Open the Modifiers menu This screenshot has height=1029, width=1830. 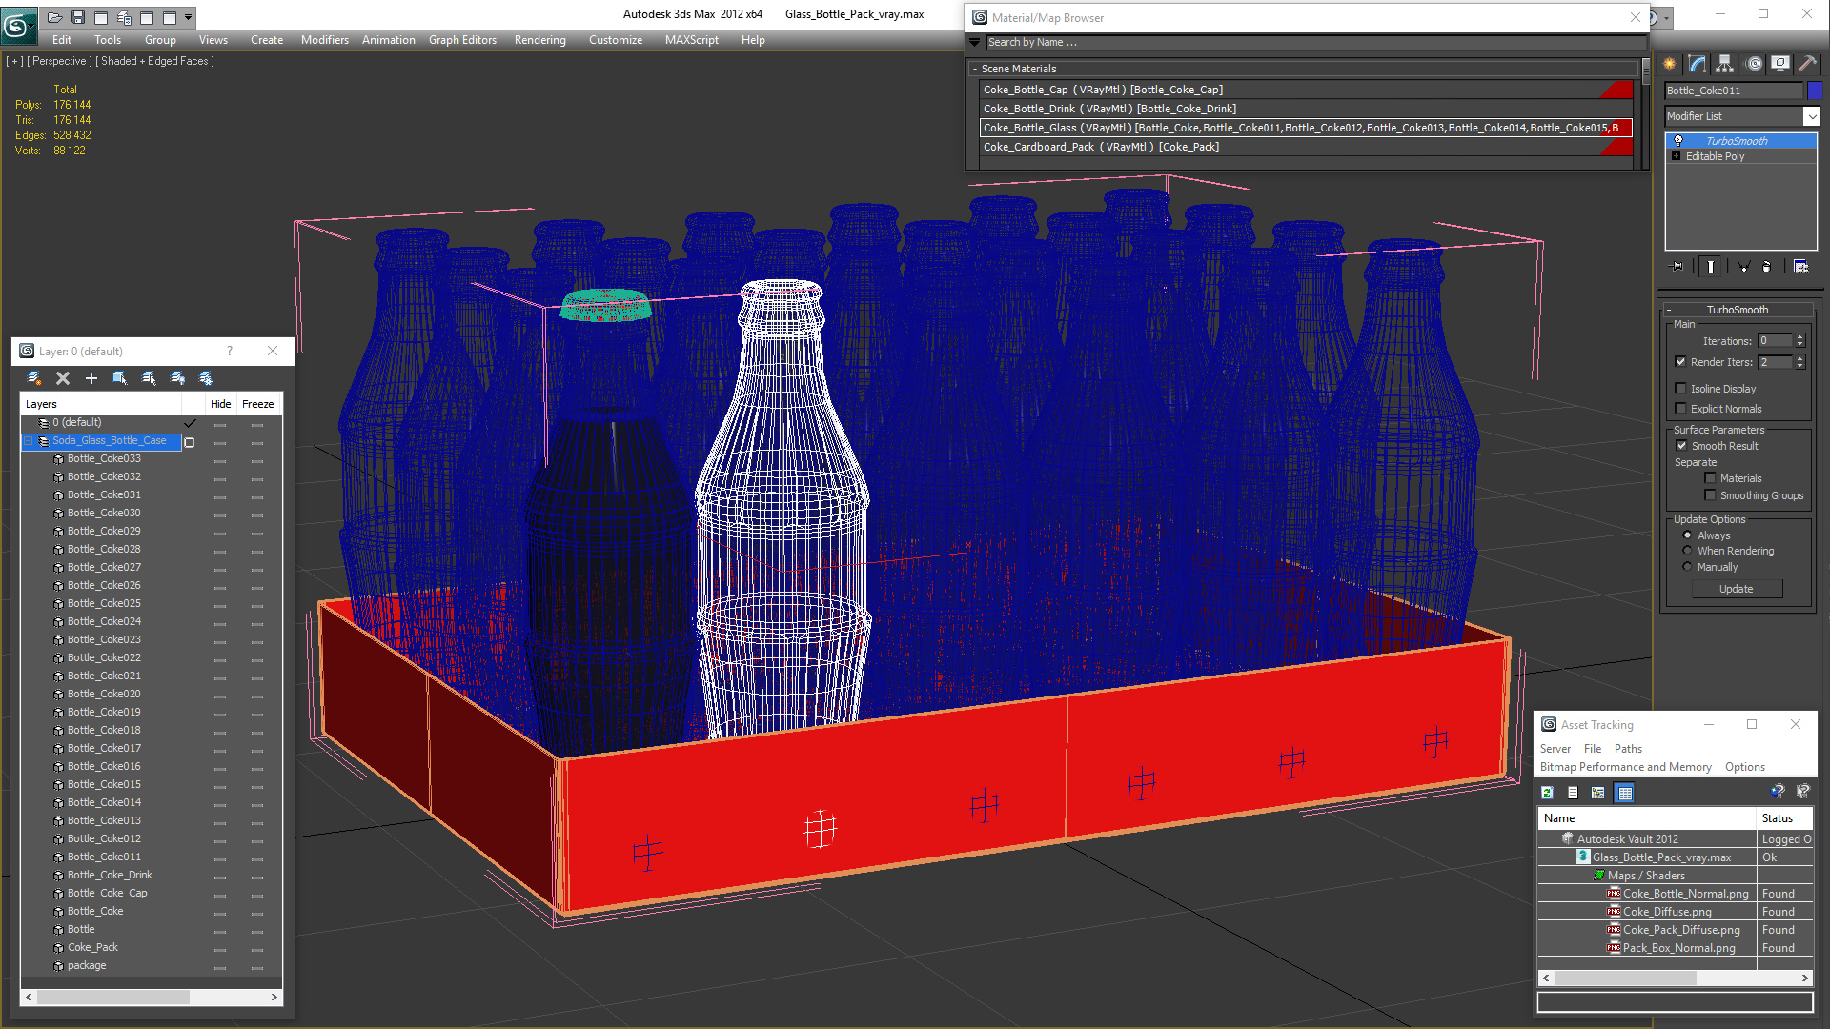(x=324, y=40)
